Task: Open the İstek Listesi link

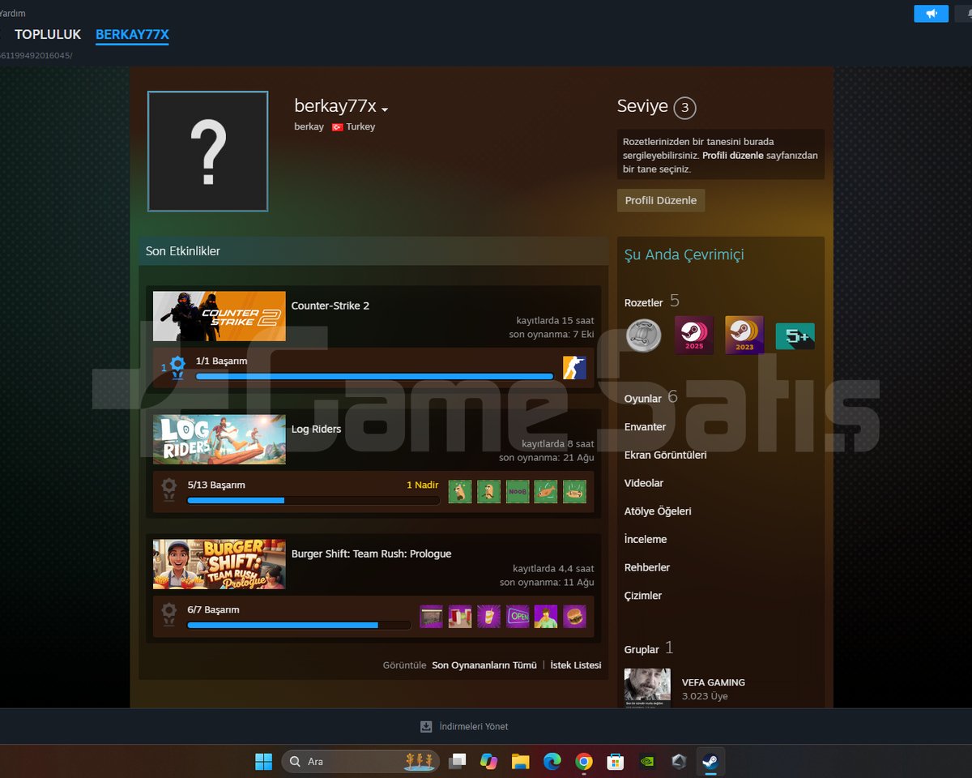Action: click(576, 665)
